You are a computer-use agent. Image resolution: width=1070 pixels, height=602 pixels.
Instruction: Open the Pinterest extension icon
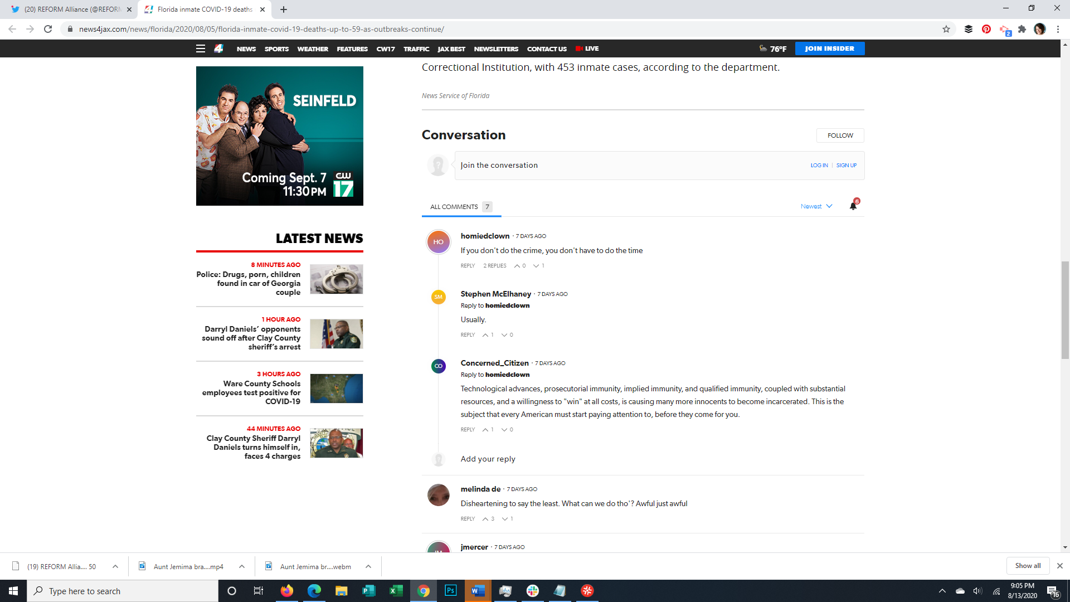[x=986, y=29]
